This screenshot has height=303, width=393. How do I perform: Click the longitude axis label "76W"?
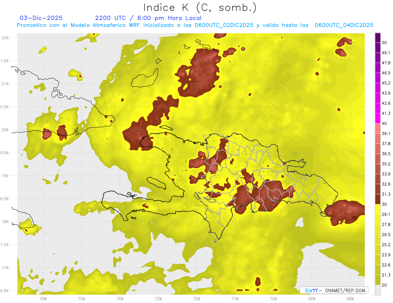click(43, 298)
